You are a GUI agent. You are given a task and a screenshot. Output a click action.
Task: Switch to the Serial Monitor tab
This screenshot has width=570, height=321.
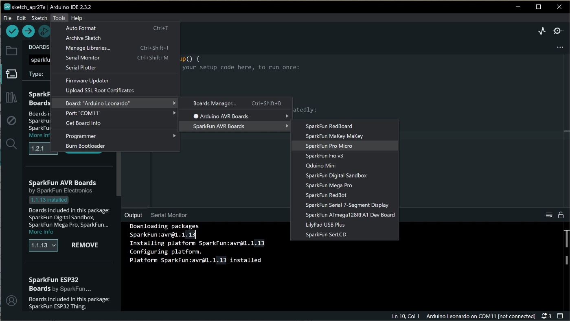click(169, 215)
